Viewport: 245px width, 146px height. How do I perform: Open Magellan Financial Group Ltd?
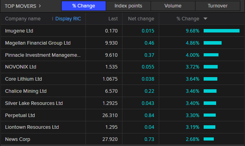pyautogui.click(x=38, y=43)
